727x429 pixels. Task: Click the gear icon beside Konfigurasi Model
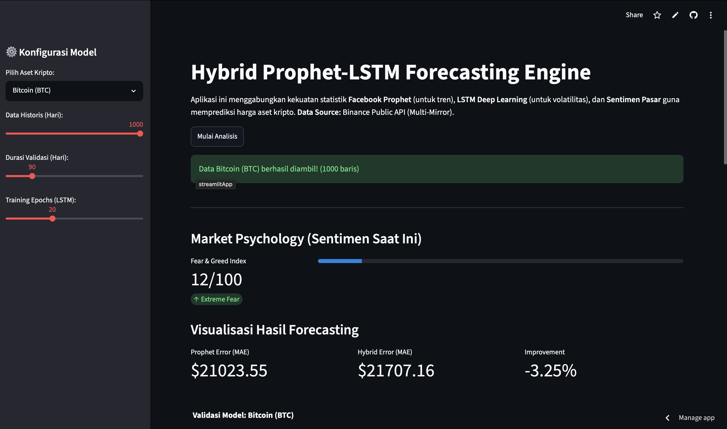[x=11, y=52]
